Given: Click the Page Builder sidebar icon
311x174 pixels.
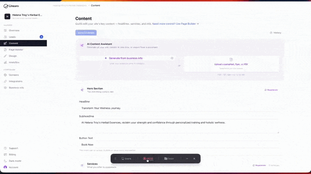Looking at the screenshot, I should pyautogui.click(x=5, y=50).
